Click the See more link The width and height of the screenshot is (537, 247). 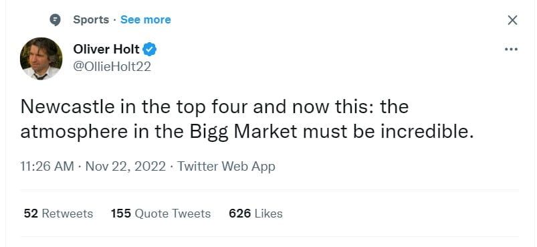[146, 20]
